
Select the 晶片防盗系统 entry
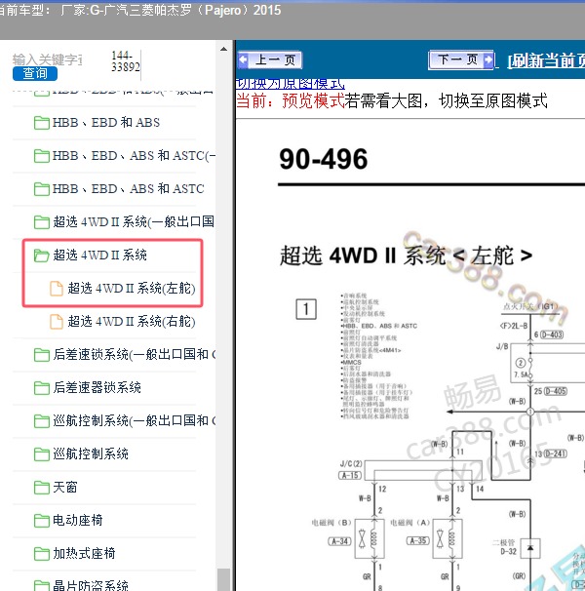[x=91, y=585]
